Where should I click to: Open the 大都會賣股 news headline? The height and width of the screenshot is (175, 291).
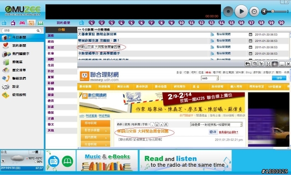pyautogui.click(x=97, y=34)
